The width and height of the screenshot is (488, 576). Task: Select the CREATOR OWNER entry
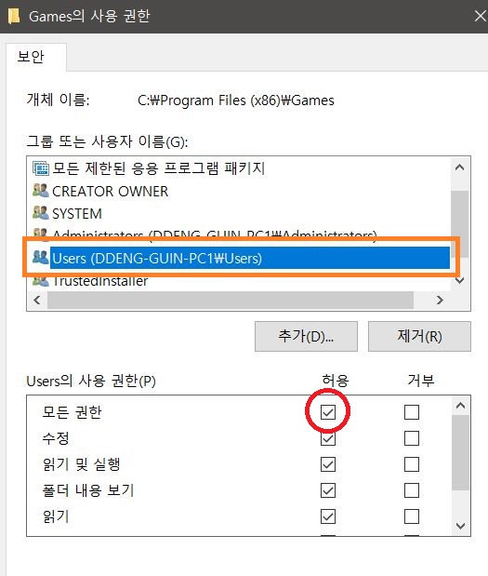click(110, 192)
